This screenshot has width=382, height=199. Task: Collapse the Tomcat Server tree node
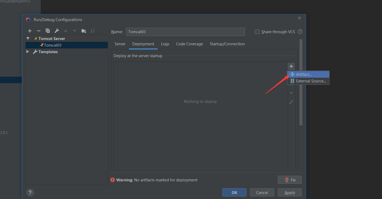coord(28,38)
